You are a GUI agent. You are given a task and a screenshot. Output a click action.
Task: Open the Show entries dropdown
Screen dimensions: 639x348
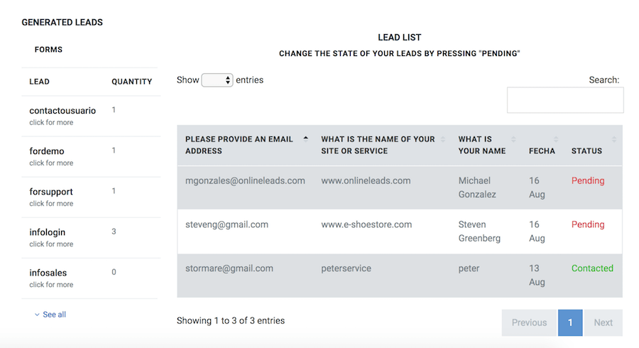click(217, 80)
